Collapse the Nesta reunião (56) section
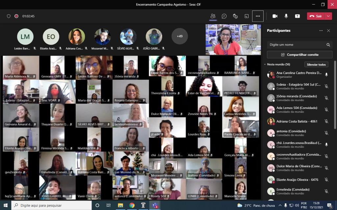This screenshot has width=337, height=210. tap(265, 65)
